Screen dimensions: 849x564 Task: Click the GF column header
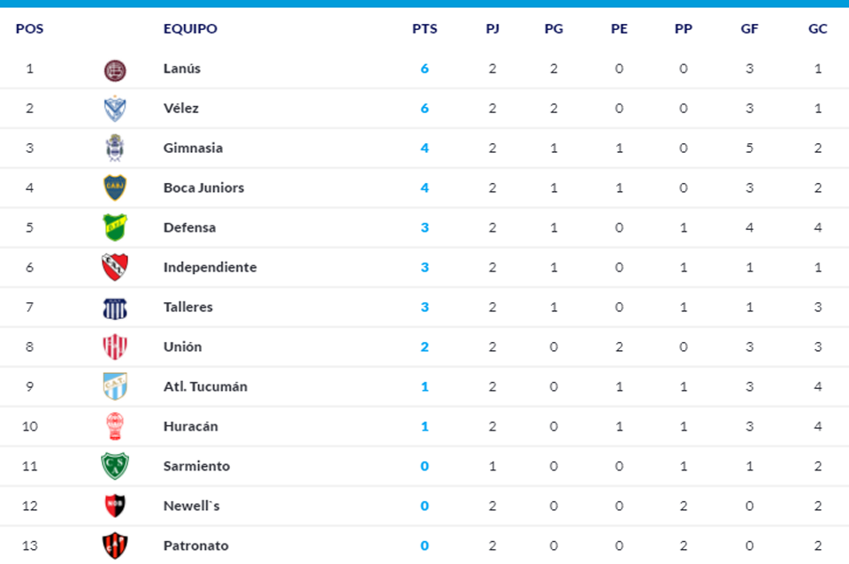749,28
